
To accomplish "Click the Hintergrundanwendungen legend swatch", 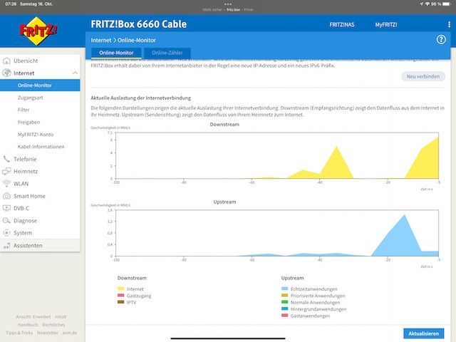I will coord(285,309).
